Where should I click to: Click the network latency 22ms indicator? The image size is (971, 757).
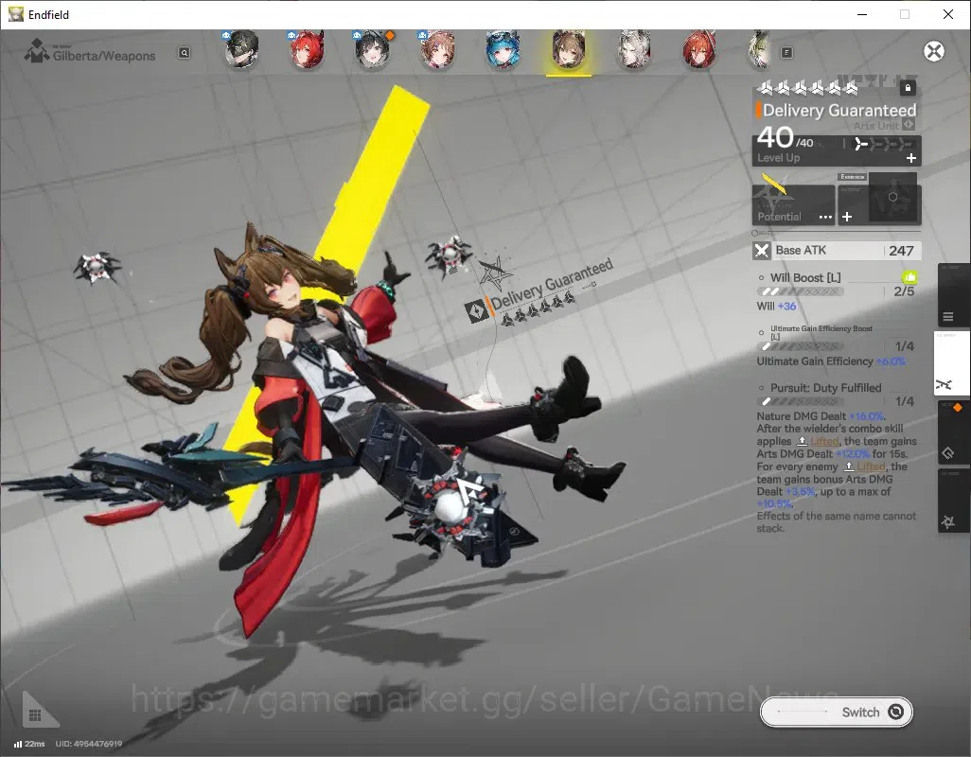pyautogui.click(x=29, y=744)
